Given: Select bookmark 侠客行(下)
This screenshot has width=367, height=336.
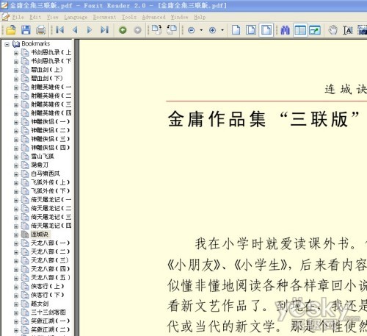Looking at the screenshot, I should (47, 295).
